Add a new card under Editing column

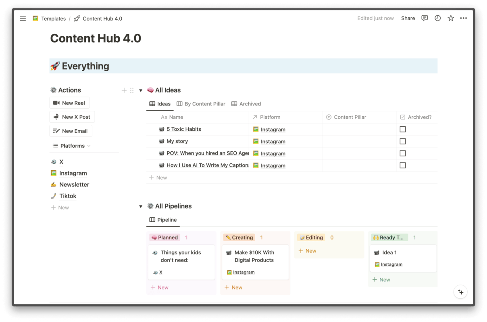(307, 250)
